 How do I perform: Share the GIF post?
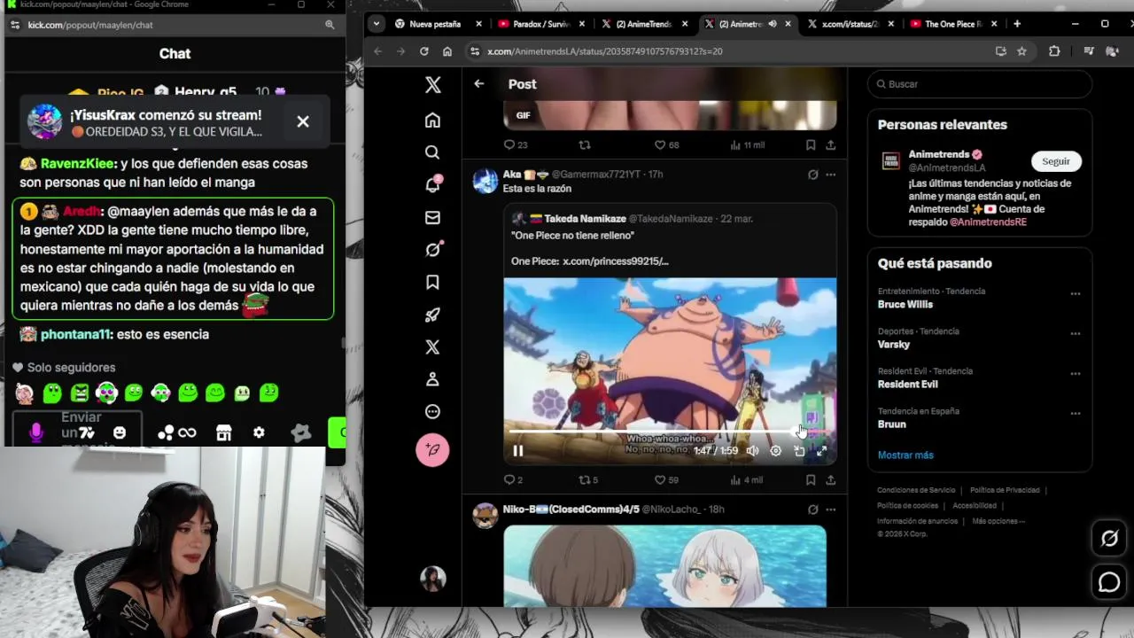tap(830, 144)
